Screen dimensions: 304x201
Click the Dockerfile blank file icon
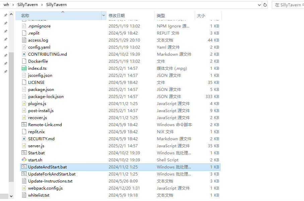click(x=24, y=61)
